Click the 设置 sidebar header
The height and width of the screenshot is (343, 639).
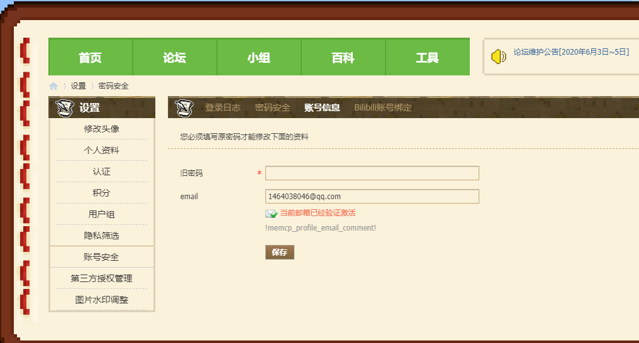click(x=101, y=108)
